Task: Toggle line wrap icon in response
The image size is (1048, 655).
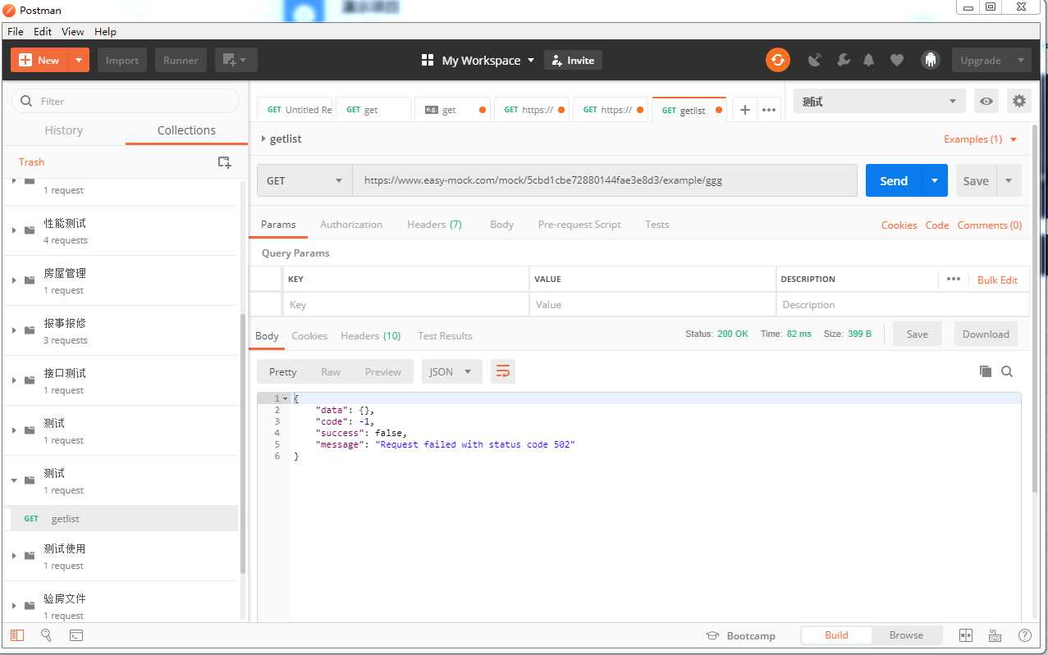Action: [503, 371]
